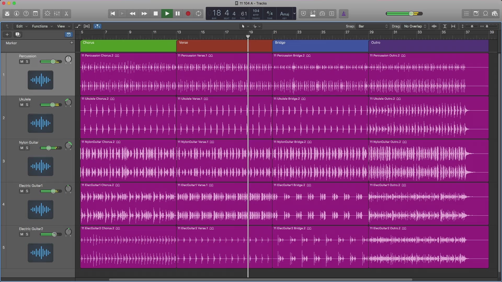Open the media Browsers icon
Viewport: 502px width, 282px height.
[x=495, y=14]
